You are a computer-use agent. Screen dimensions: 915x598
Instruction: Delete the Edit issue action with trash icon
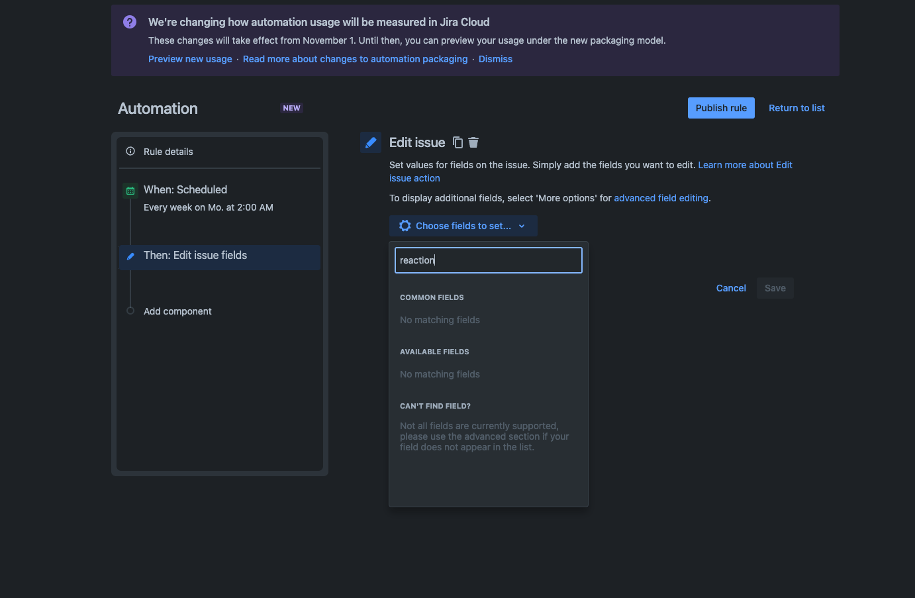473,142
